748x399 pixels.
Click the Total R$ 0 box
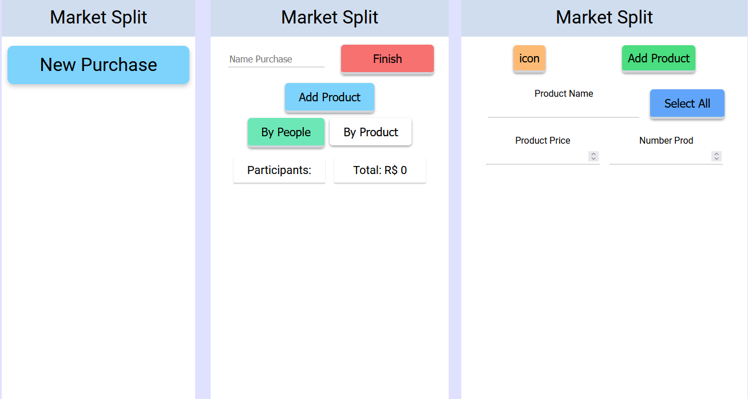pos(379,170)
